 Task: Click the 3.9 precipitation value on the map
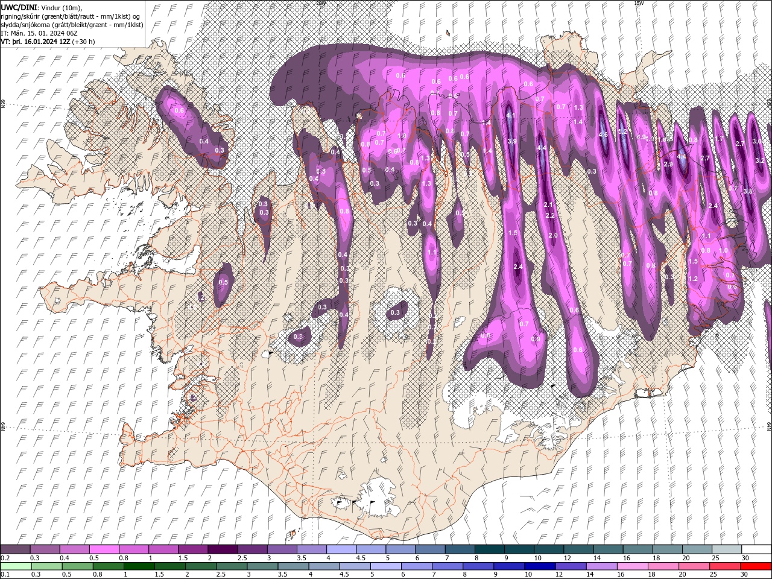[x=512, y=141]
